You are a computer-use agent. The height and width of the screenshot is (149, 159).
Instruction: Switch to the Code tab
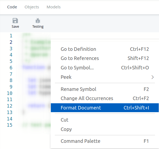tap(12, 7)
